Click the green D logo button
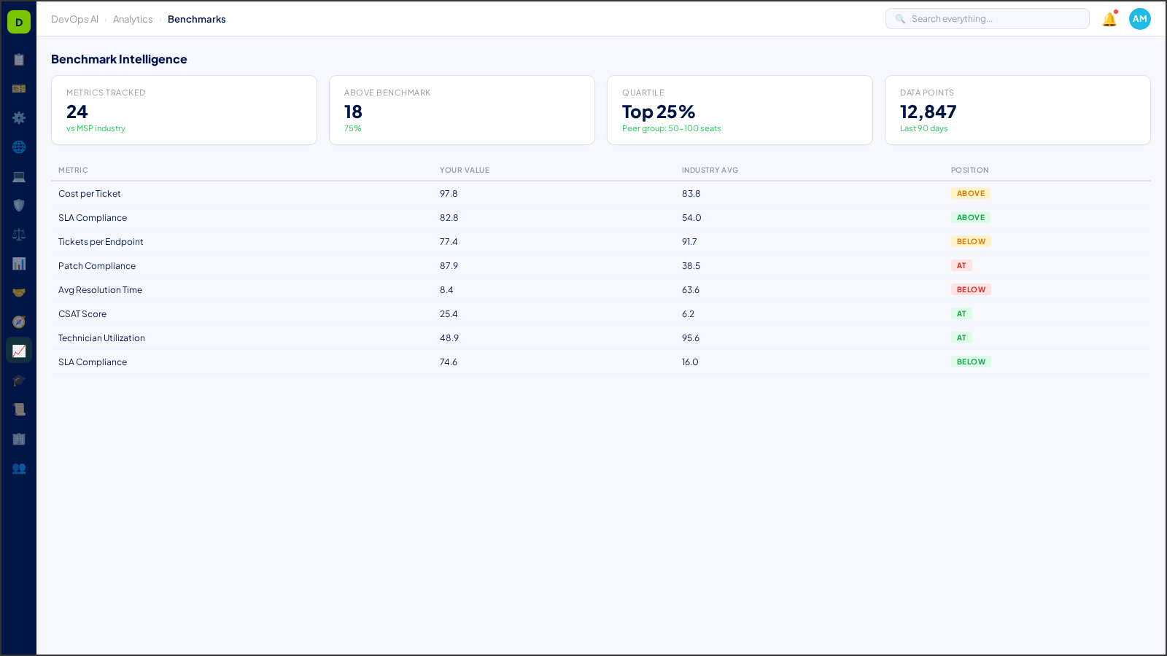The image size is (1167, 656). [x=18, y=21]
